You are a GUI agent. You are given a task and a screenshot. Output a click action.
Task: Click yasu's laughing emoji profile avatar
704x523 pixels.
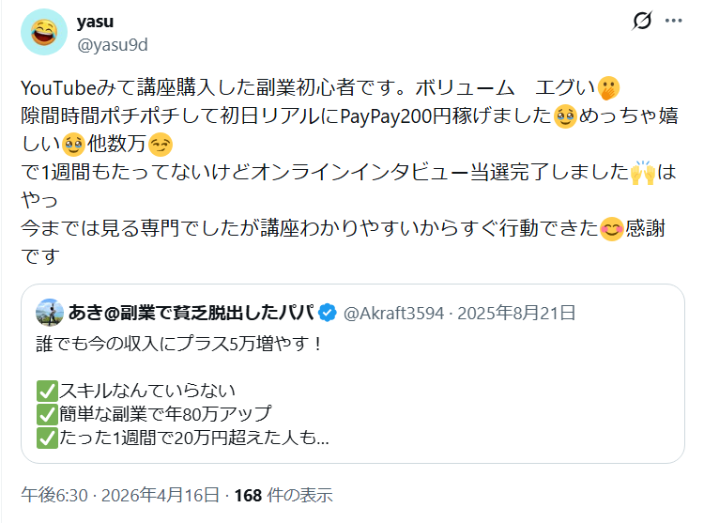coord(42,32)
